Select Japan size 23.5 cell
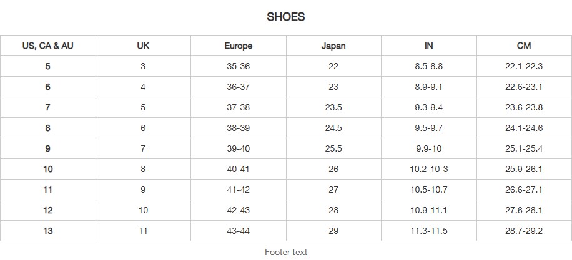This screenshot has width=572, height=260. point(333,107)
